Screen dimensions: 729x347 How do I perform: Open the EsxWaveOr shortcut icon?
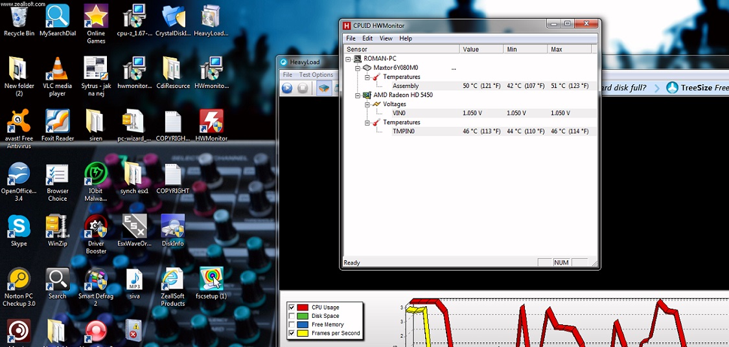[x=135, y=230]
